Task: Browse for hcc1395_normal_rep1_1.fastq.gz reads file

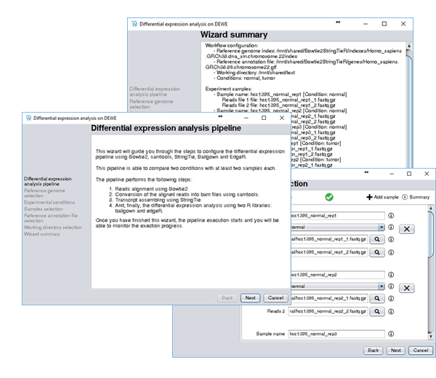Action: (378, 238)
